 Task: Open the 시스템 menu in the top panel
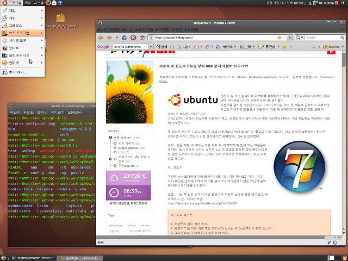[x=39, y=3]
